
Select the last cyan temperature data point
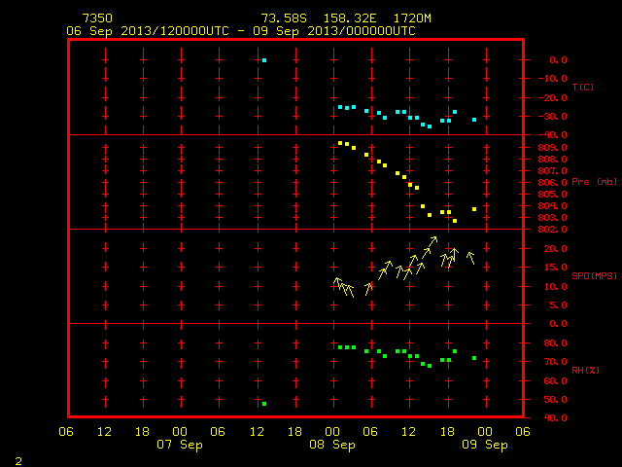click(x=474, y=120)
